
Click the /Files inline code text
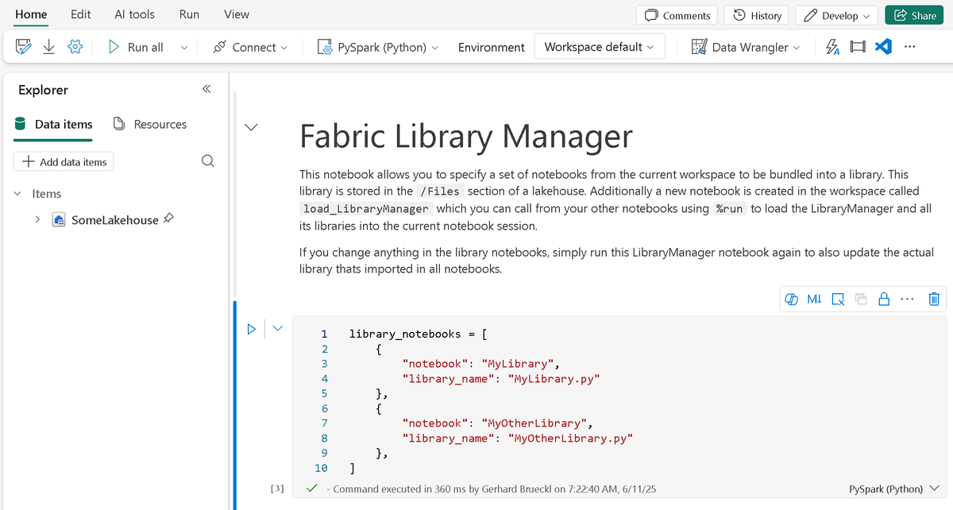tap(440, 191)
